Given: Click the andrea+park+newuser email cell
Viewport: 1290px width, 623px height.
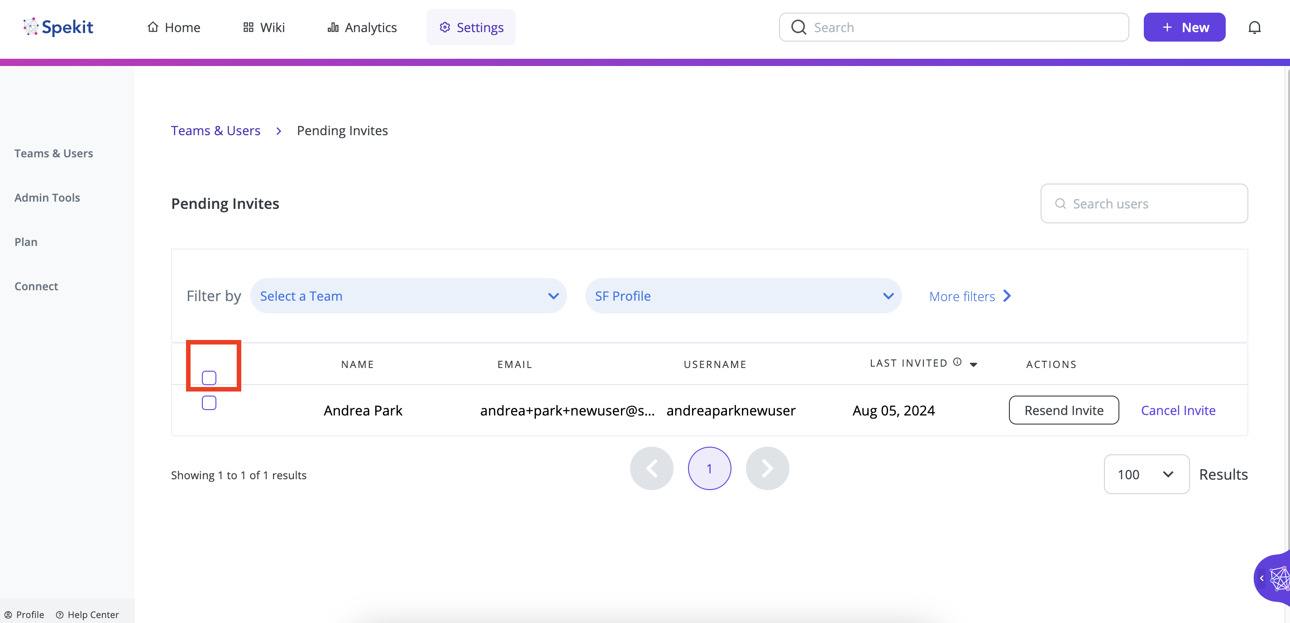Looking at the screenshot, I should point(568,411).
